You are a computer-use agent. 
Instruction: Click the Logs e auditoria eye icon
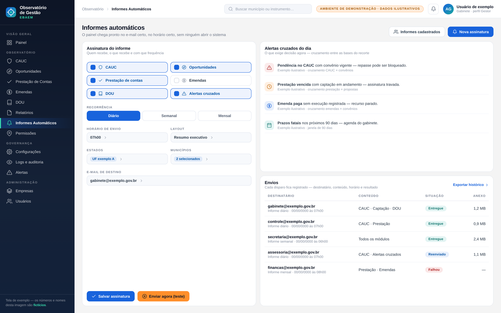pyautogui.click(x=9, y=162)
